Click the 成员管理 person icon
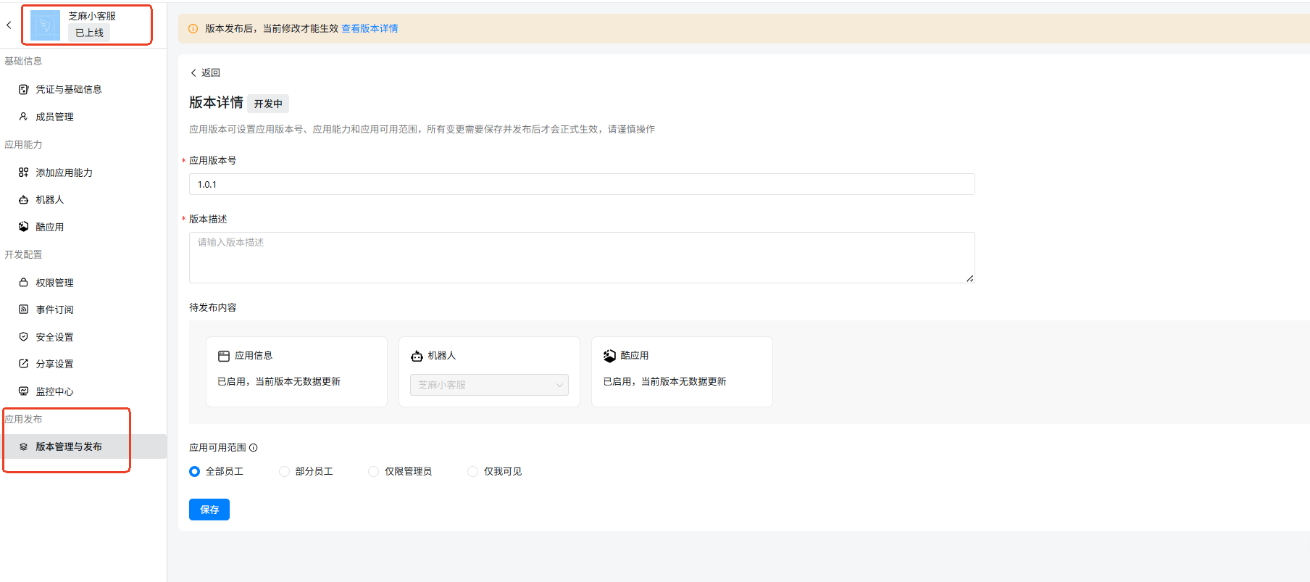This screenshot has width=1310, height=582. (23, 117)
